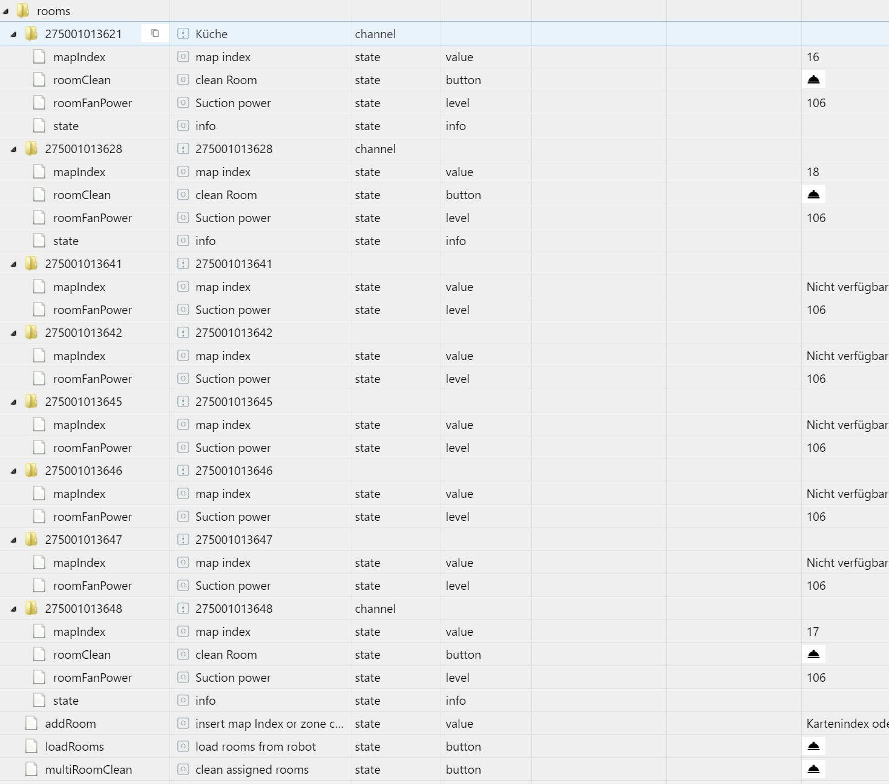Click copy icon next to 275001013621

coord(155,33)
